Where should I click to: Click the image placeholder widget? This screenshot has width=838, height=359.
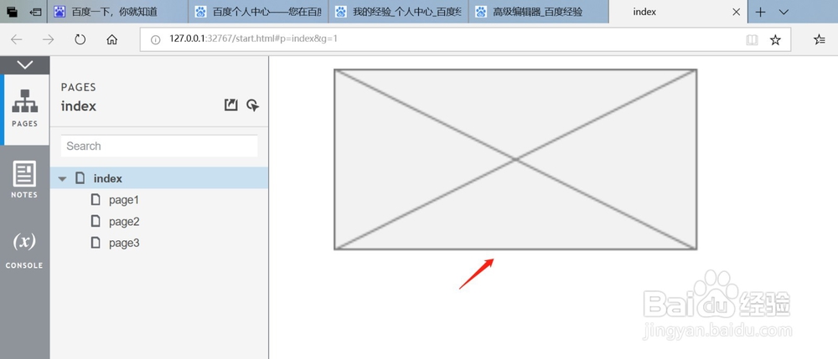coord(515,159)
